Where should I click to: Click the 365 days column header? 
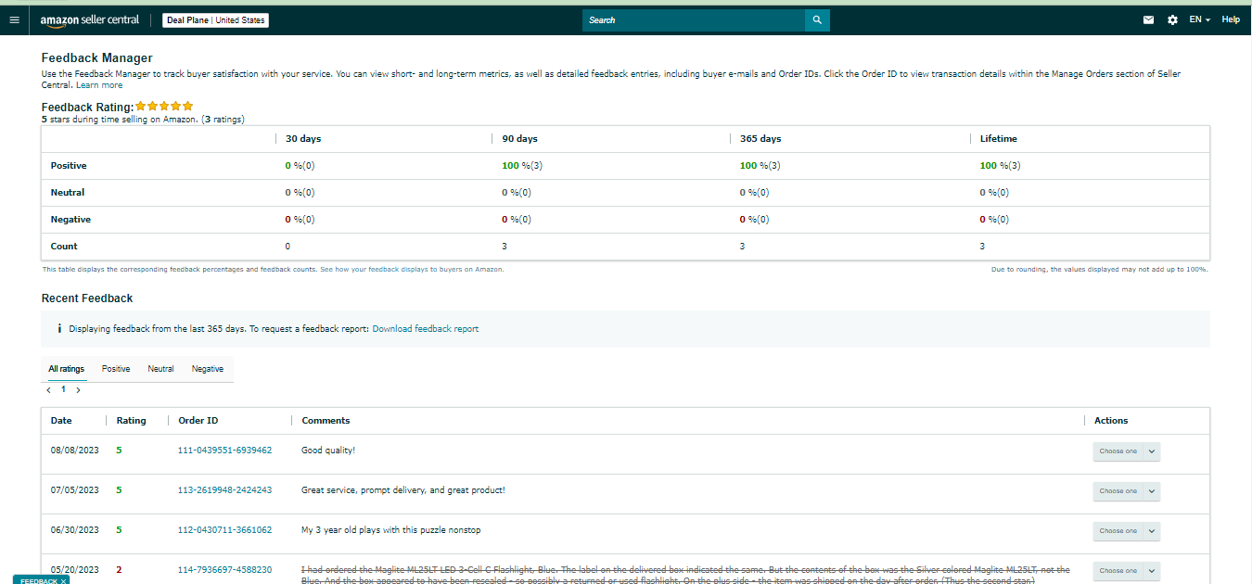click(760, 139)
